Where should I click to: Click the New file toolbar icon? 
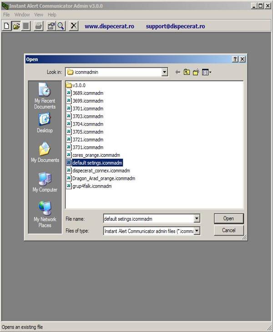(x=6, y=26)
